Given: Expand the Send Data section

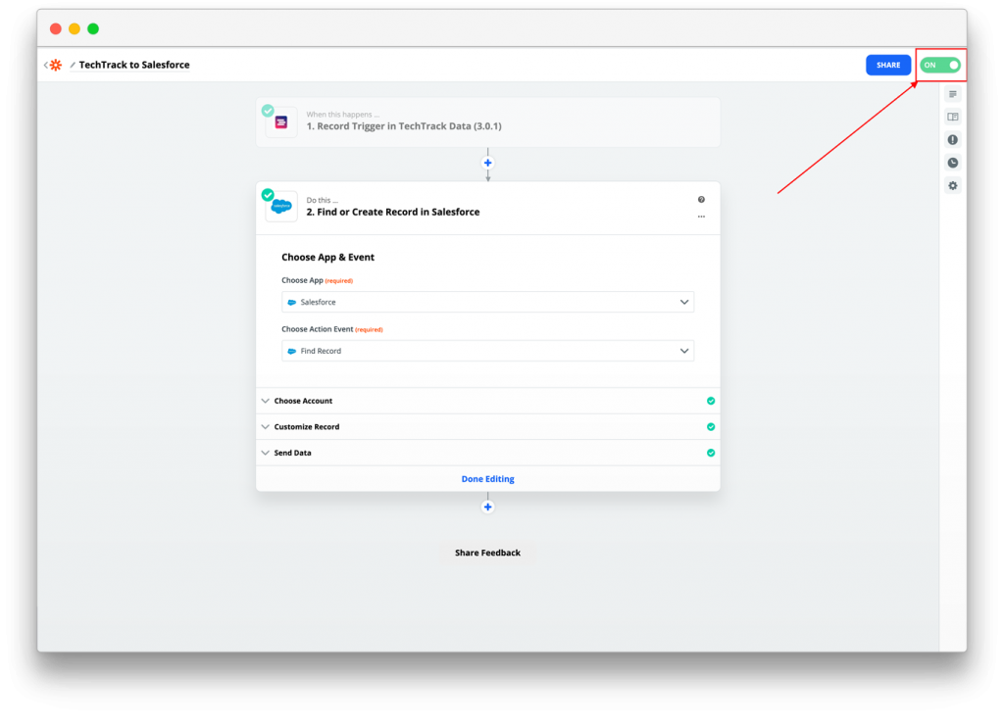Looking at the screenshot, I should [x=488, y=453].
